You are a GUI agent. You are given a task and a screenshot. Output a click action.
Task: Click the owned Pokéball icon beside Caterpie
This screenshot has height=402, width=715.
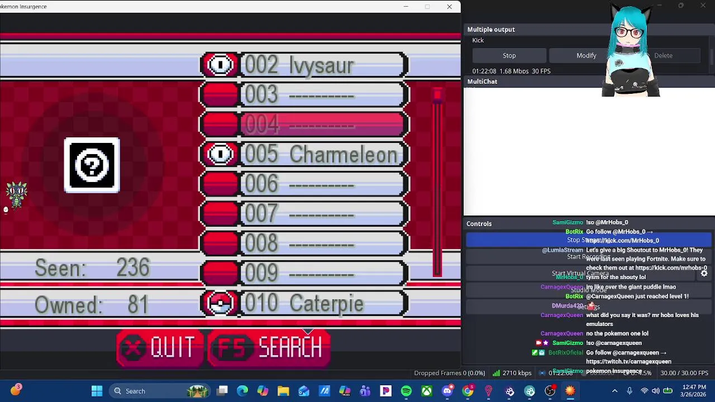coord(220,303)
